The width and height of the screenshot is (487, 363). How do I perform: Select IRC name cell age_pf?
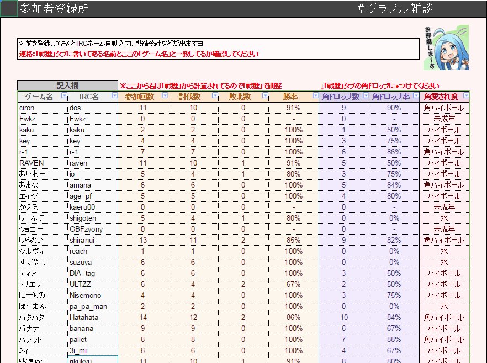(93, 196)
